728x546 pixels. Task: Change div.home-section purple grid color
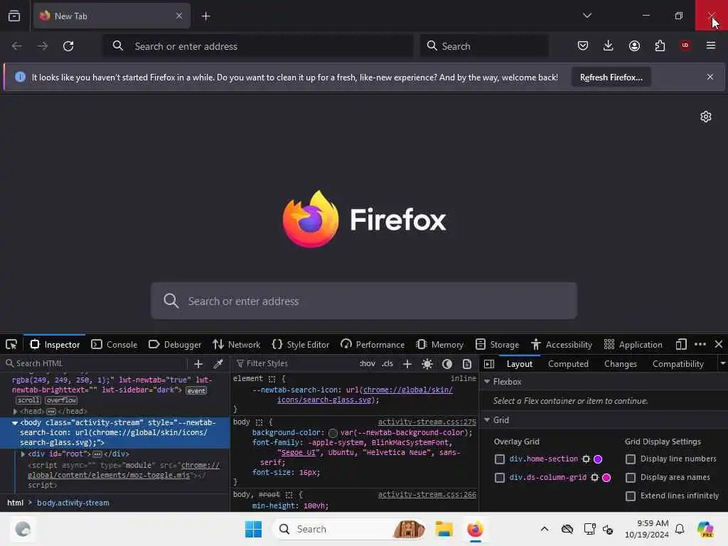click(x=598, y=459)
